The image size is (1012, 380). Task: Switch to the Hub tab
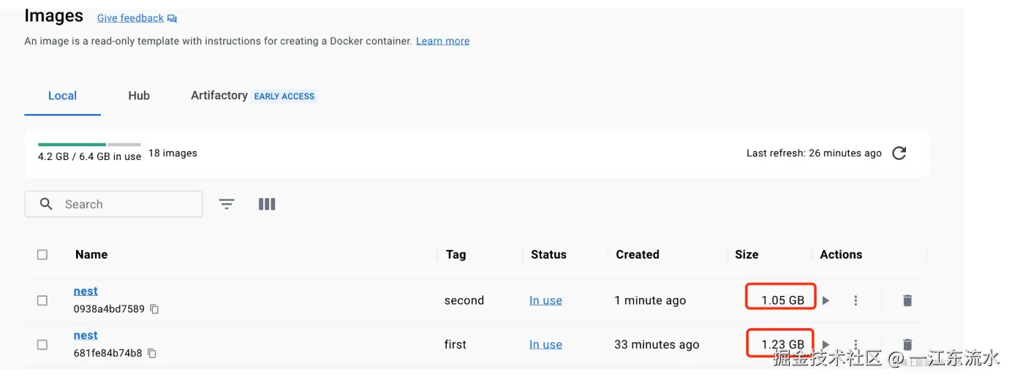139,96
